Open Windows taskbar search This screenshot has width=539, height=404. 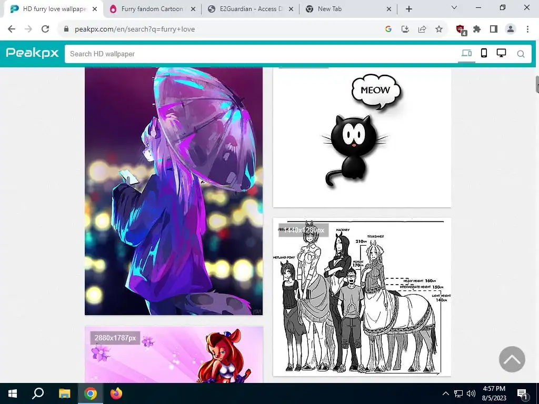(38, 393)
